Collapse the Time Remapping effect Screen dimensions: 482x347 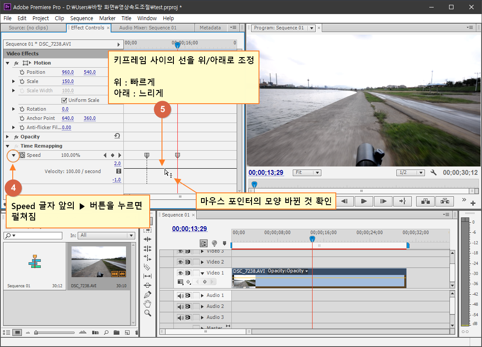click(8, 146)
